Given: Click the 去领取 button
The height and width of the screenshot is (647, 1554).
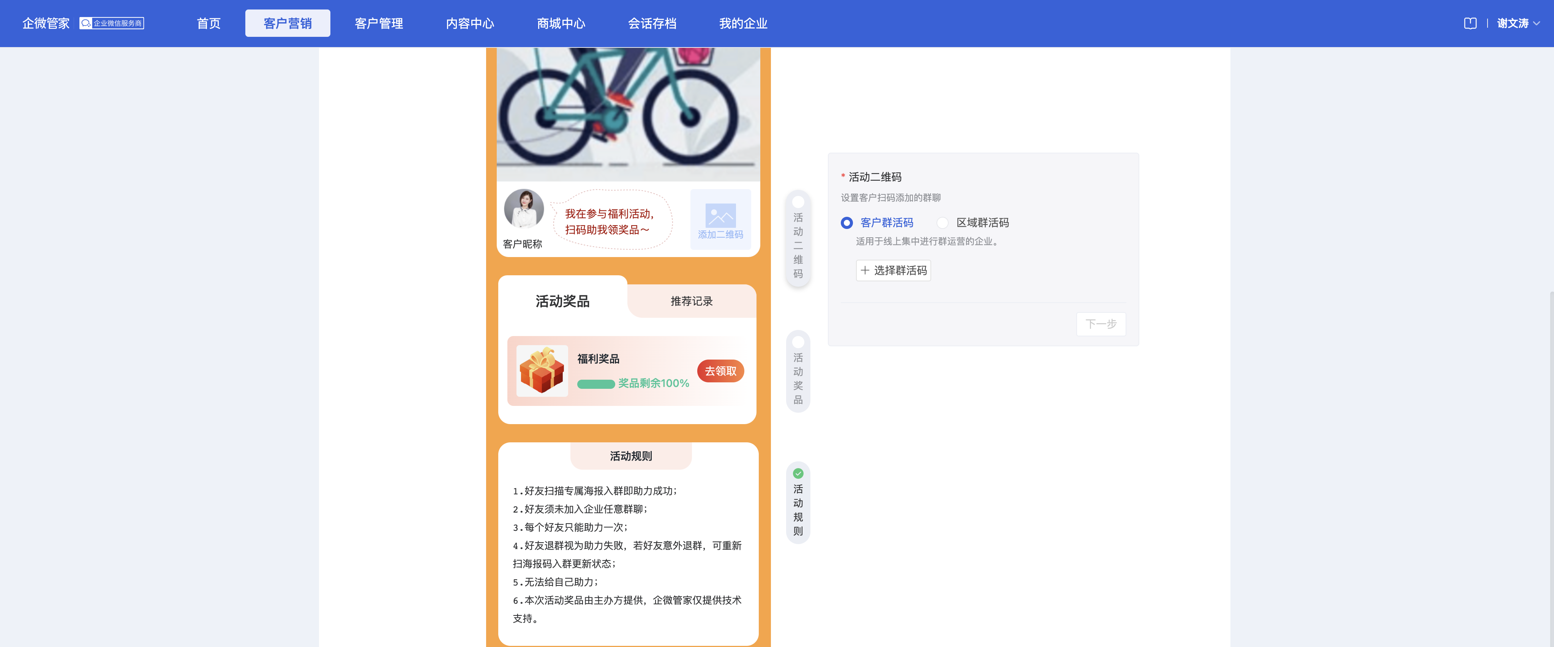Looking at the screenshot, I should pyautogui.click(x=720, y=371).
